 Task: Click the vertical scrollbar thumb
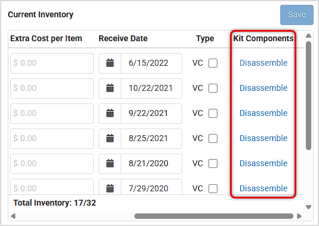tap(308, 96)
